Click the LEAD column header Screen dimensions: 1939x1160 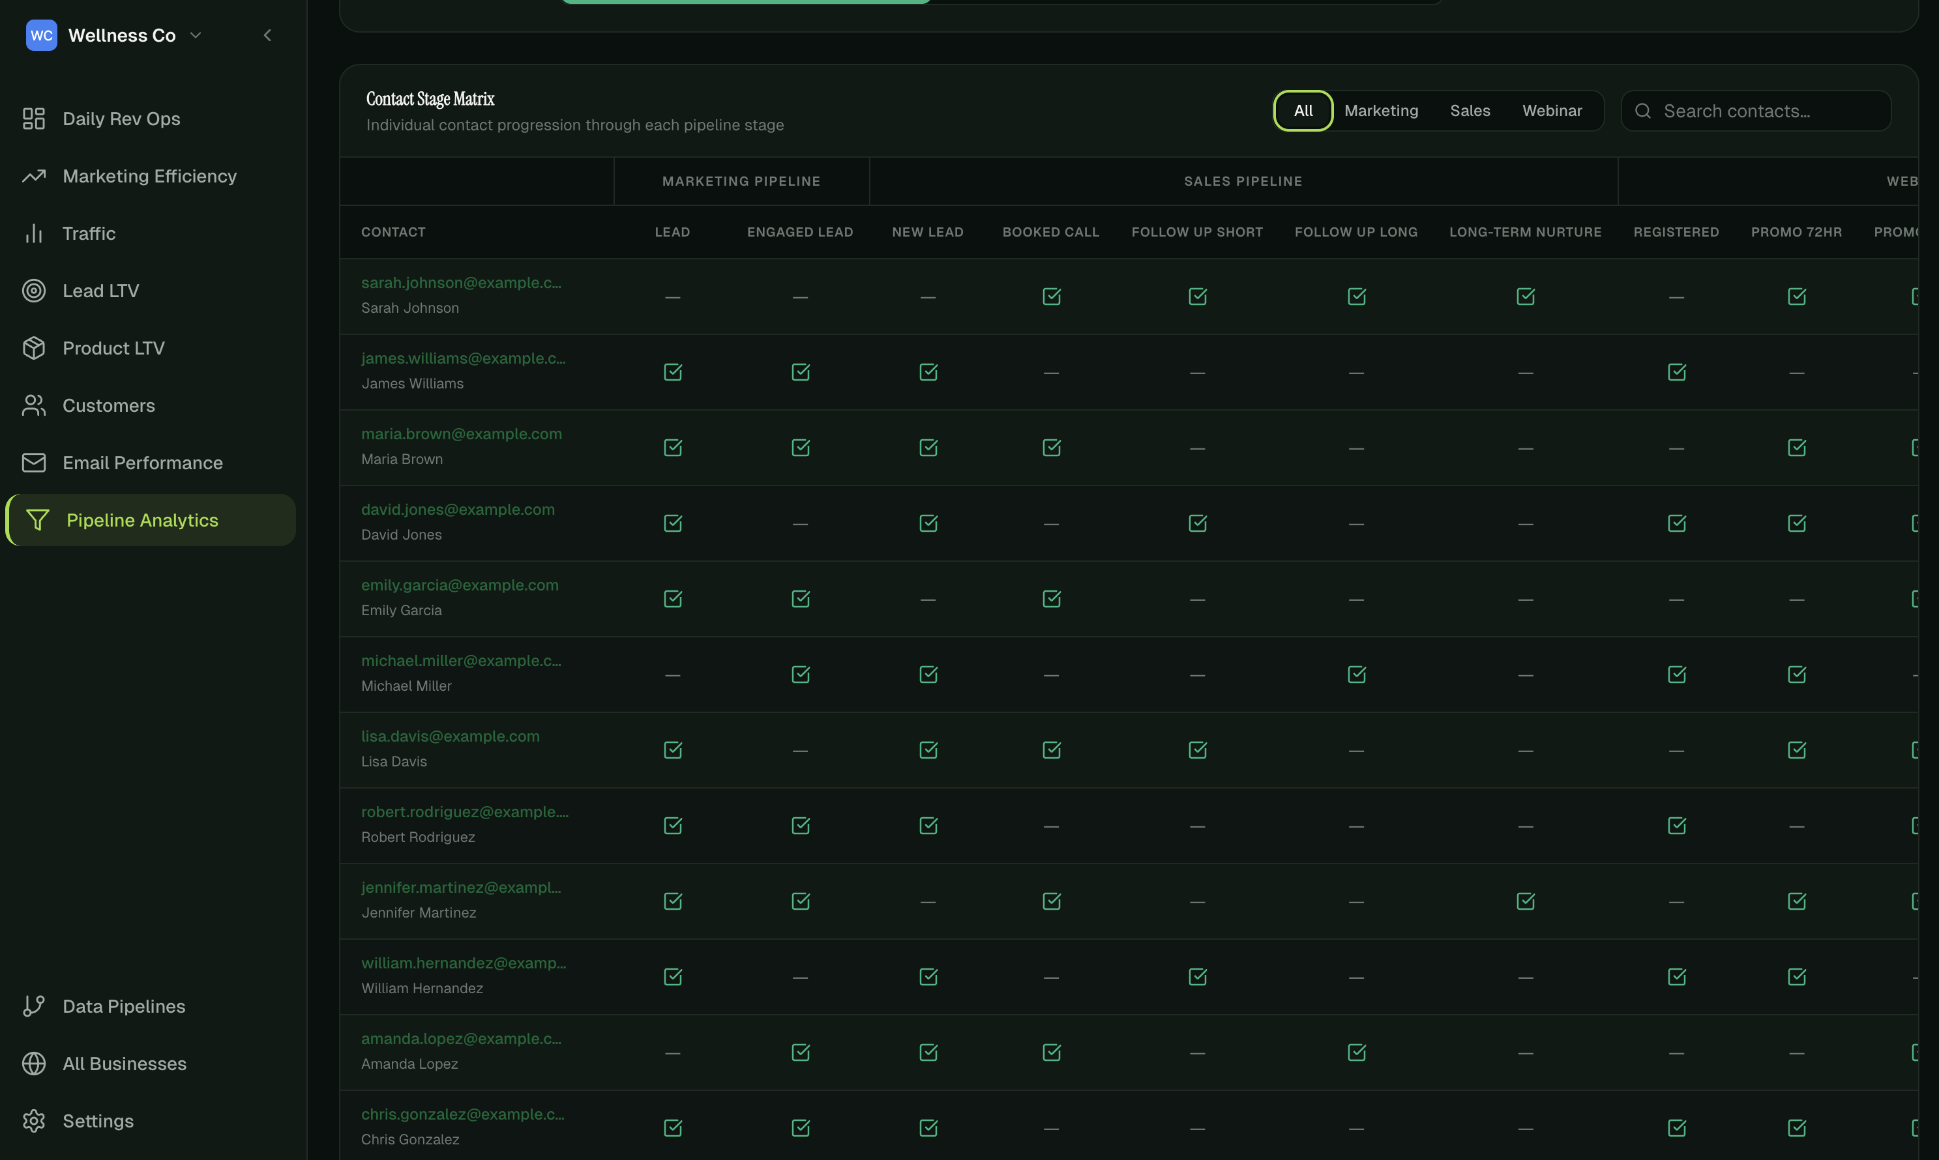[672, 232]
